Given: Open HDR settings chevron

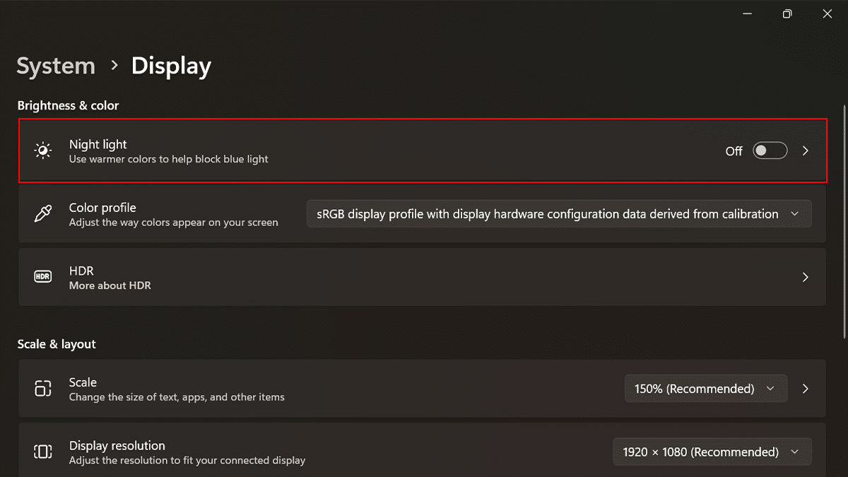Looking at the screenshot, I should [806, 277].
